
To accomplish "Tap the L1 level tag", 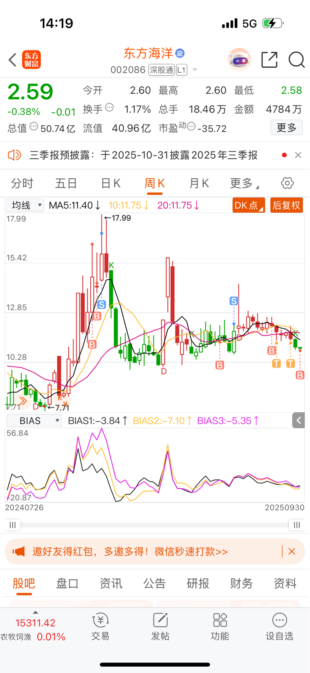I will coord(181,70).
